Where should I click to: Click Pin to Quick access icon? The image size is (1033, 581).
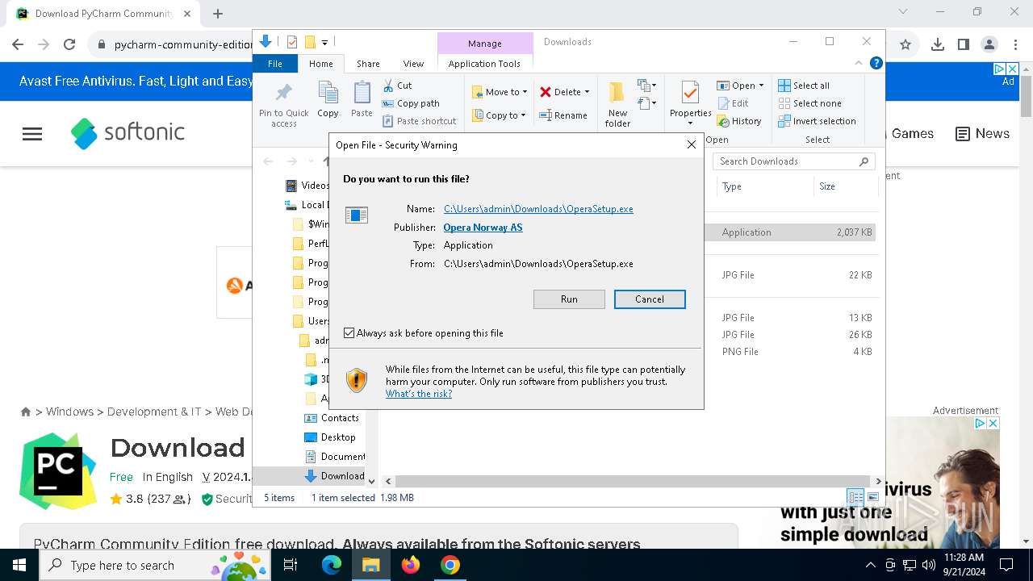pos(283,104)
